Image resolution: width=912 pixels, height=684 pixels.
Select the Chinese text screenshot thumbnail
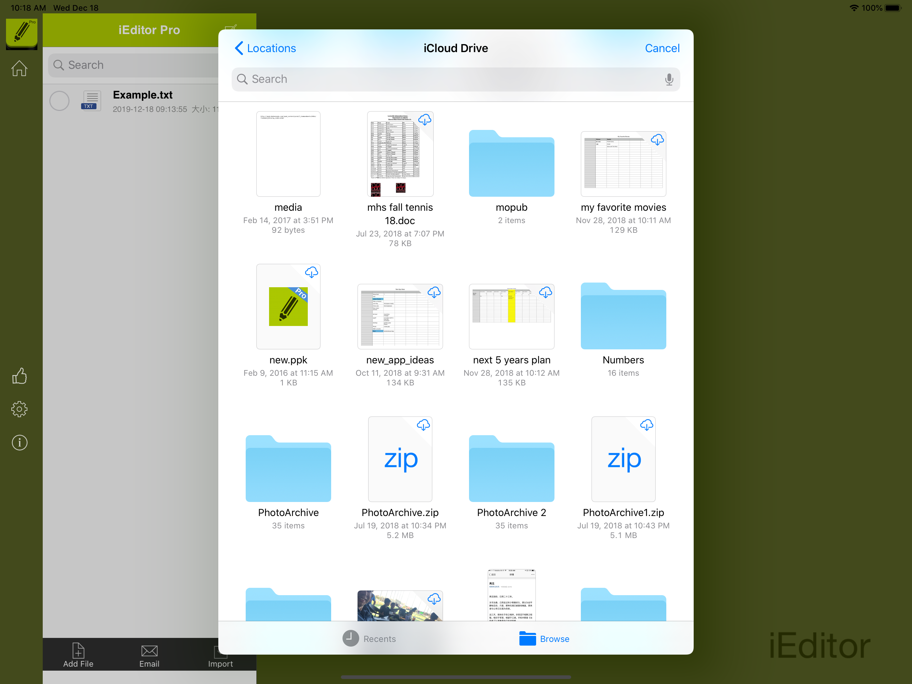tap(511, 595)
